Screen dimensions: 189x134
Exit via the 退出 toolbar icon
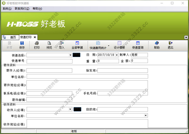[170, 45]
